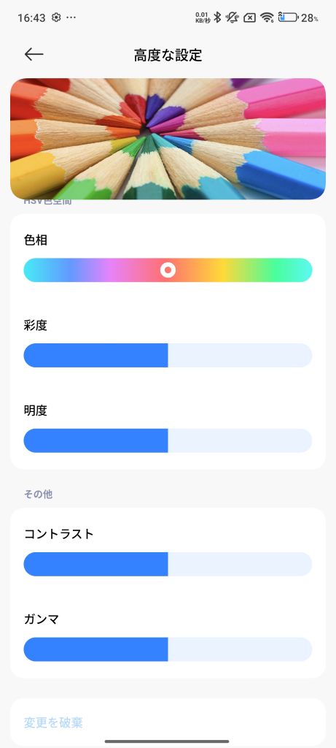This screenshot has width=336, height=748.
Task: Tap the コントラスト slider's empty right section
Action: [x=240, y=565]
